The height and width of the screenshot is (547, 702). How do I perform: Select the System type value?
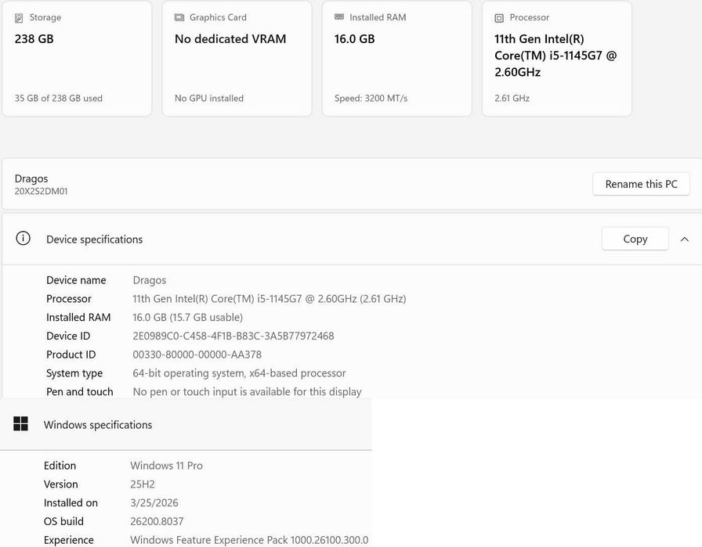coord(239,373)
